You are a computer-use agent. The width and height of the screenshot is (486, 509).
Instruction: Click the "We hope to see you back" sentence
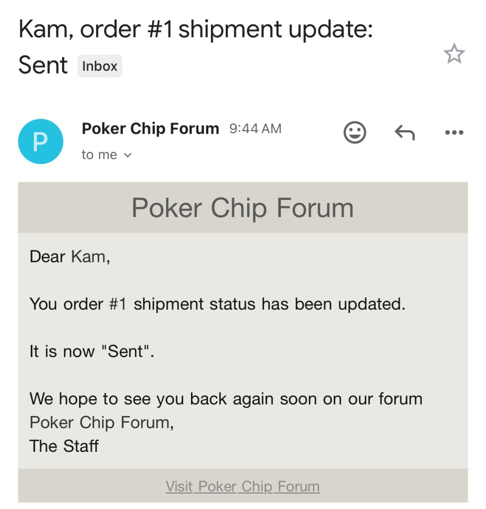226,399
